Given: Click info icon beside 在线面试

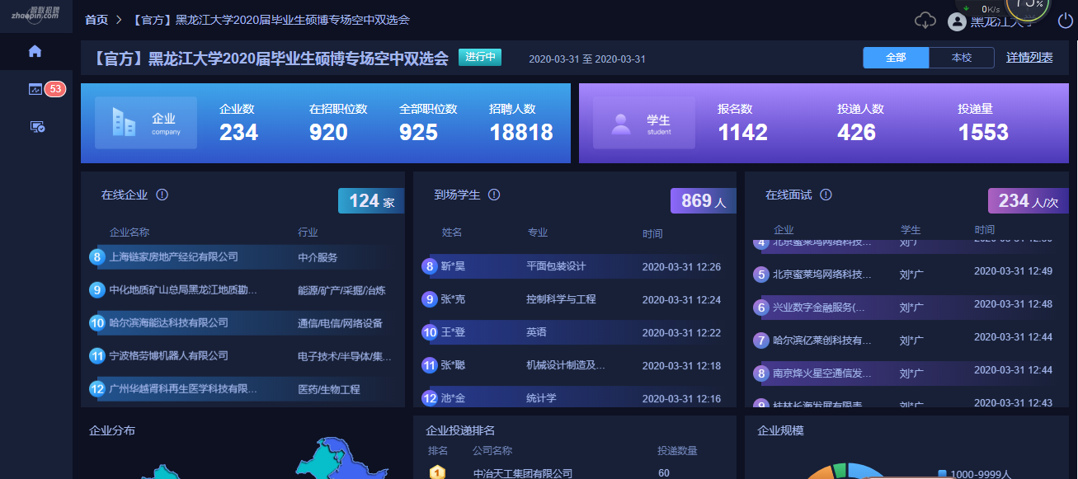Looking at the screenshot, I should coord(826,195).
